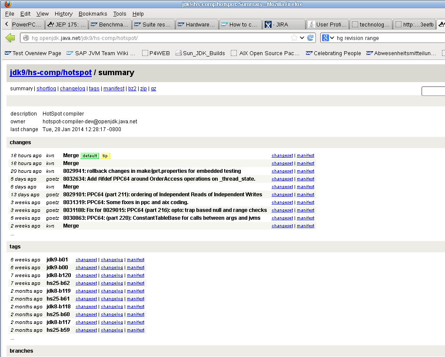Switch to the Benchma… tab
Screen dimensions: 445x357
[x=110, y=25]
